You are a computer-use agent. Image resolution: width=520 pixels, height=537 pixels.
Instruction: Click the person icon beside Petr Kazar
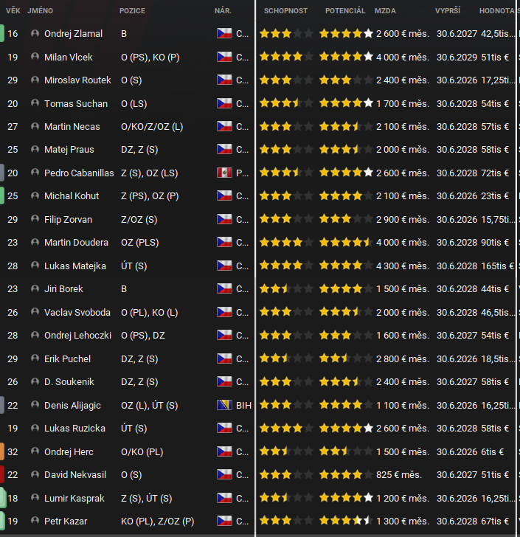35,521
